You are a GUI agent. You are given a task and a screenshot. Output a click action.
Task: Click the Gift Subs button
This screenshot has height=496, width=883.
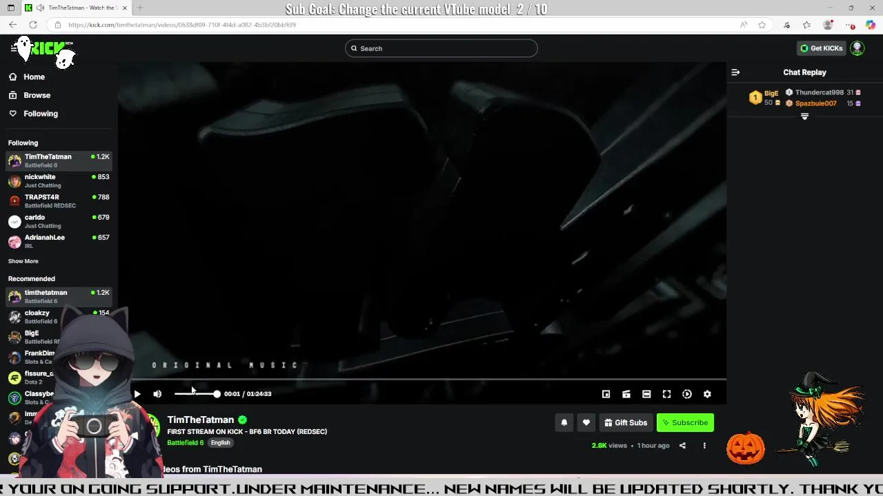click(x=626, y=423)
